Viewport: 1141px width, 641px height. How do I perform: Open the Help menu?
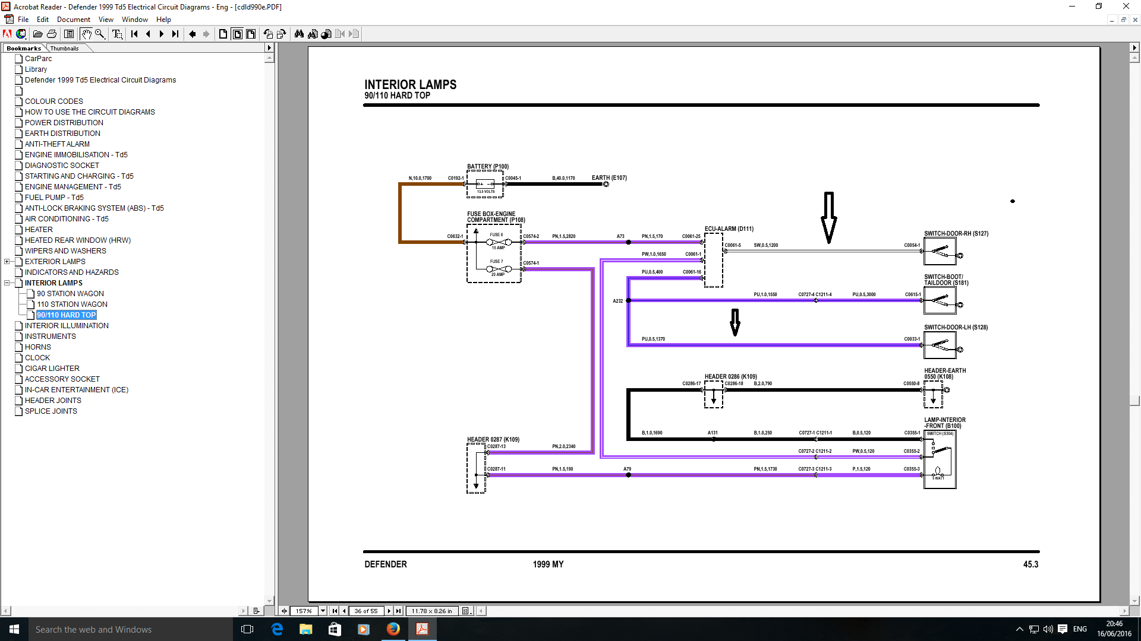coord(163,20)
